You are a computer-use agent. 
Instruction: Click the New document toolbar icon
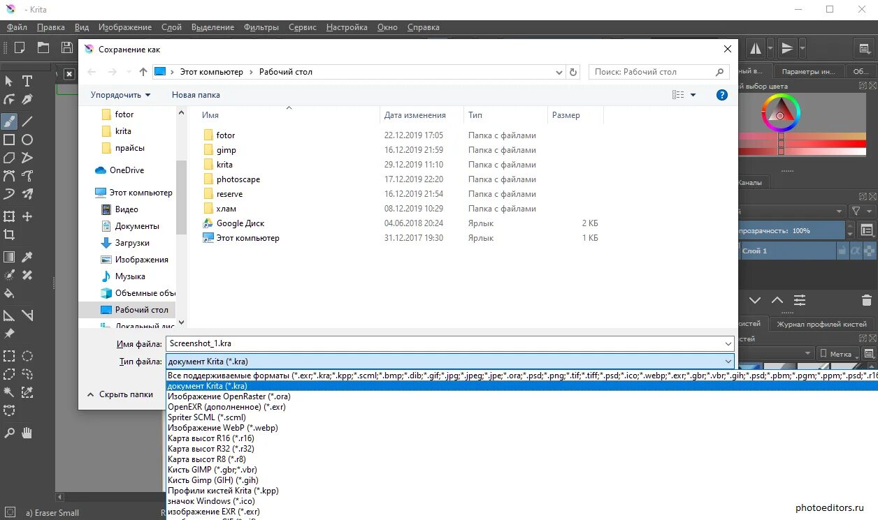pos(20,47)
